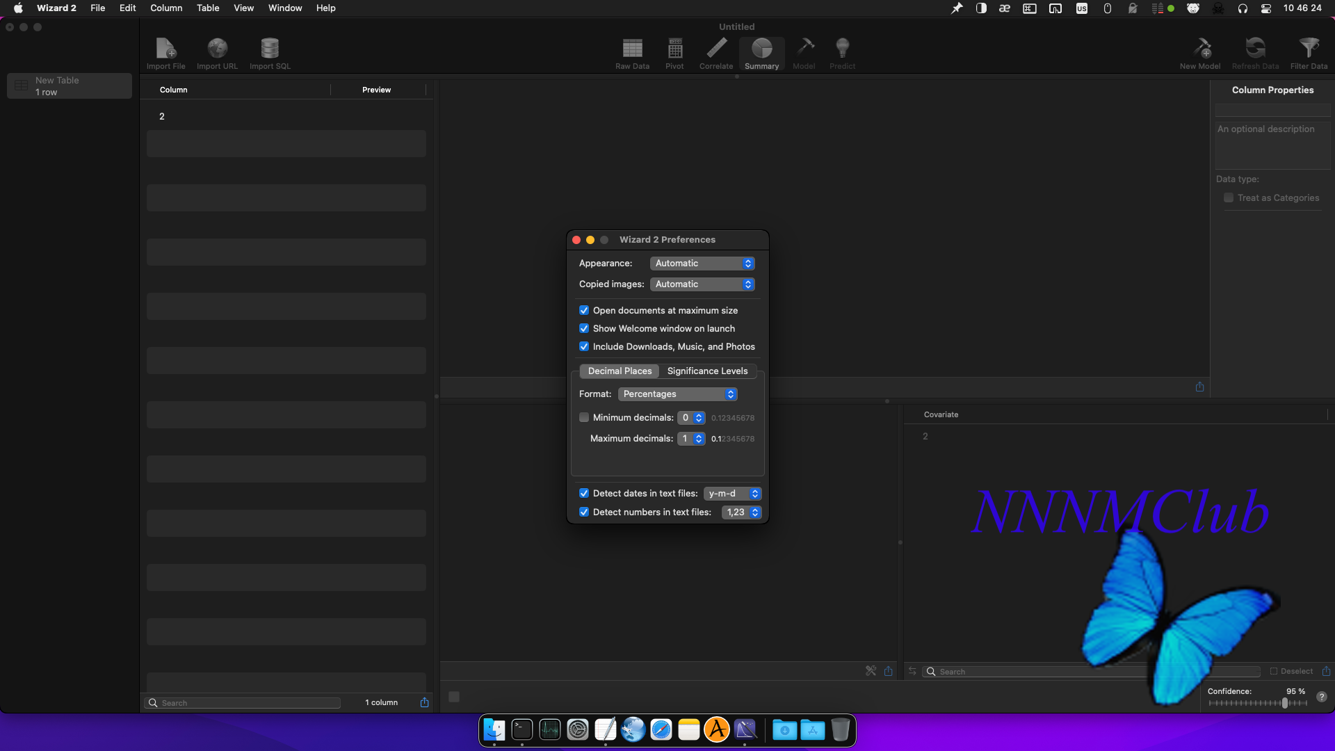Click the swap arrows beside covariate search
Screen dimensions: 1335x751
tap(912, 671)
